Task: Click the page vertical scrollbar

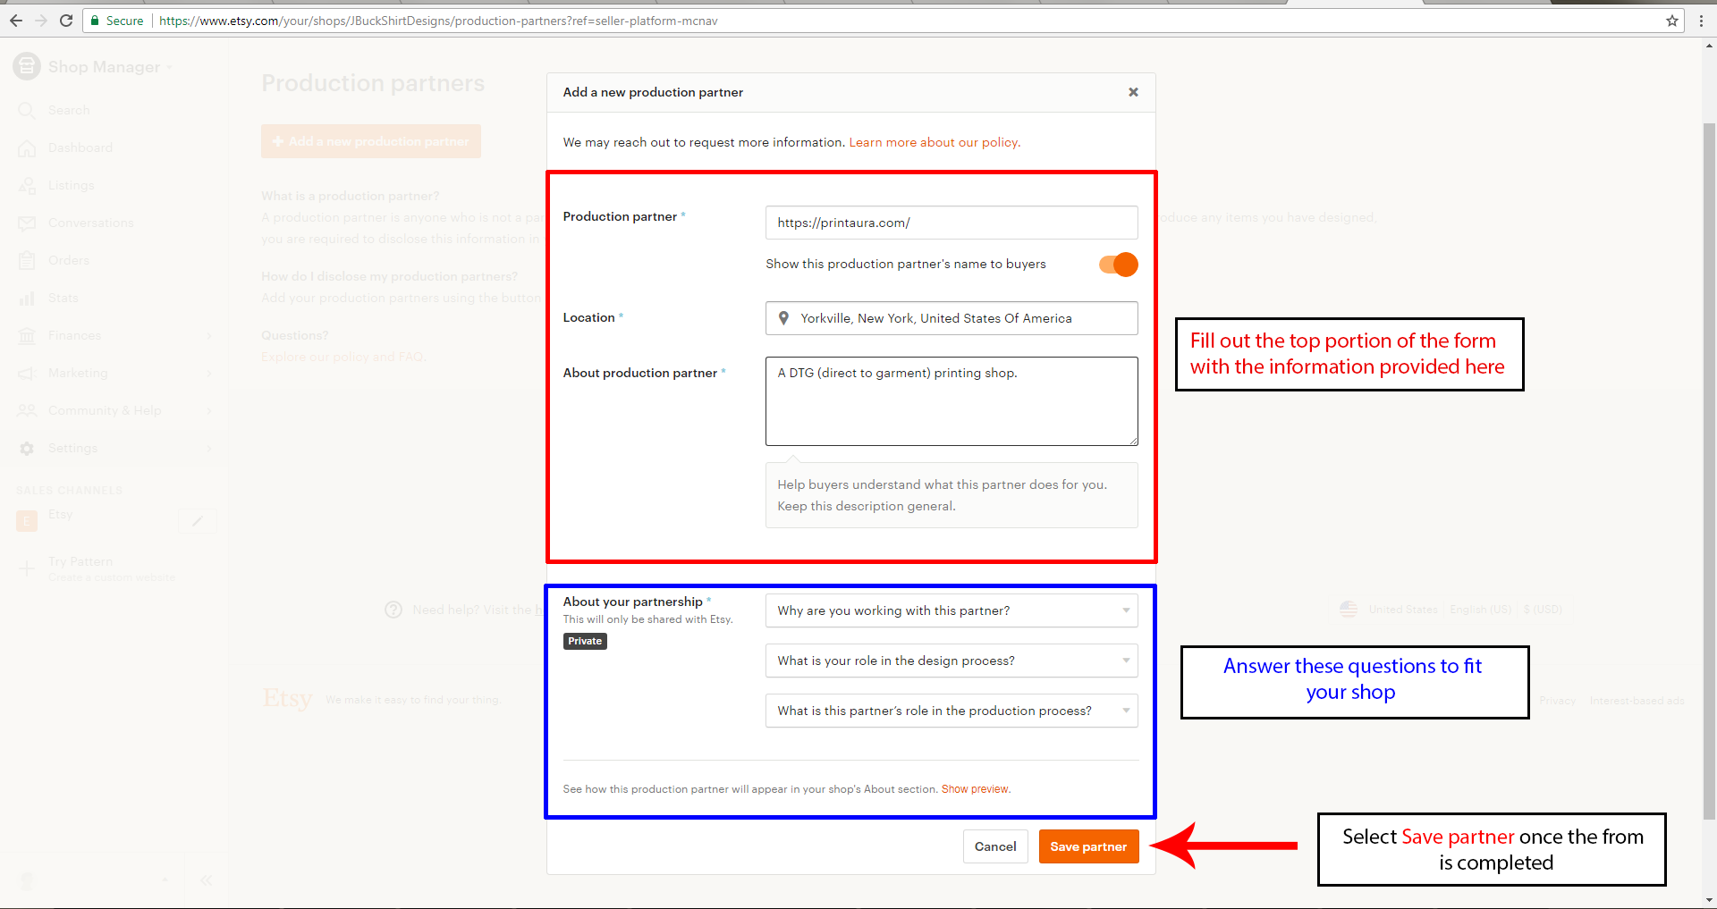Action: click(x=1709, y=471)
